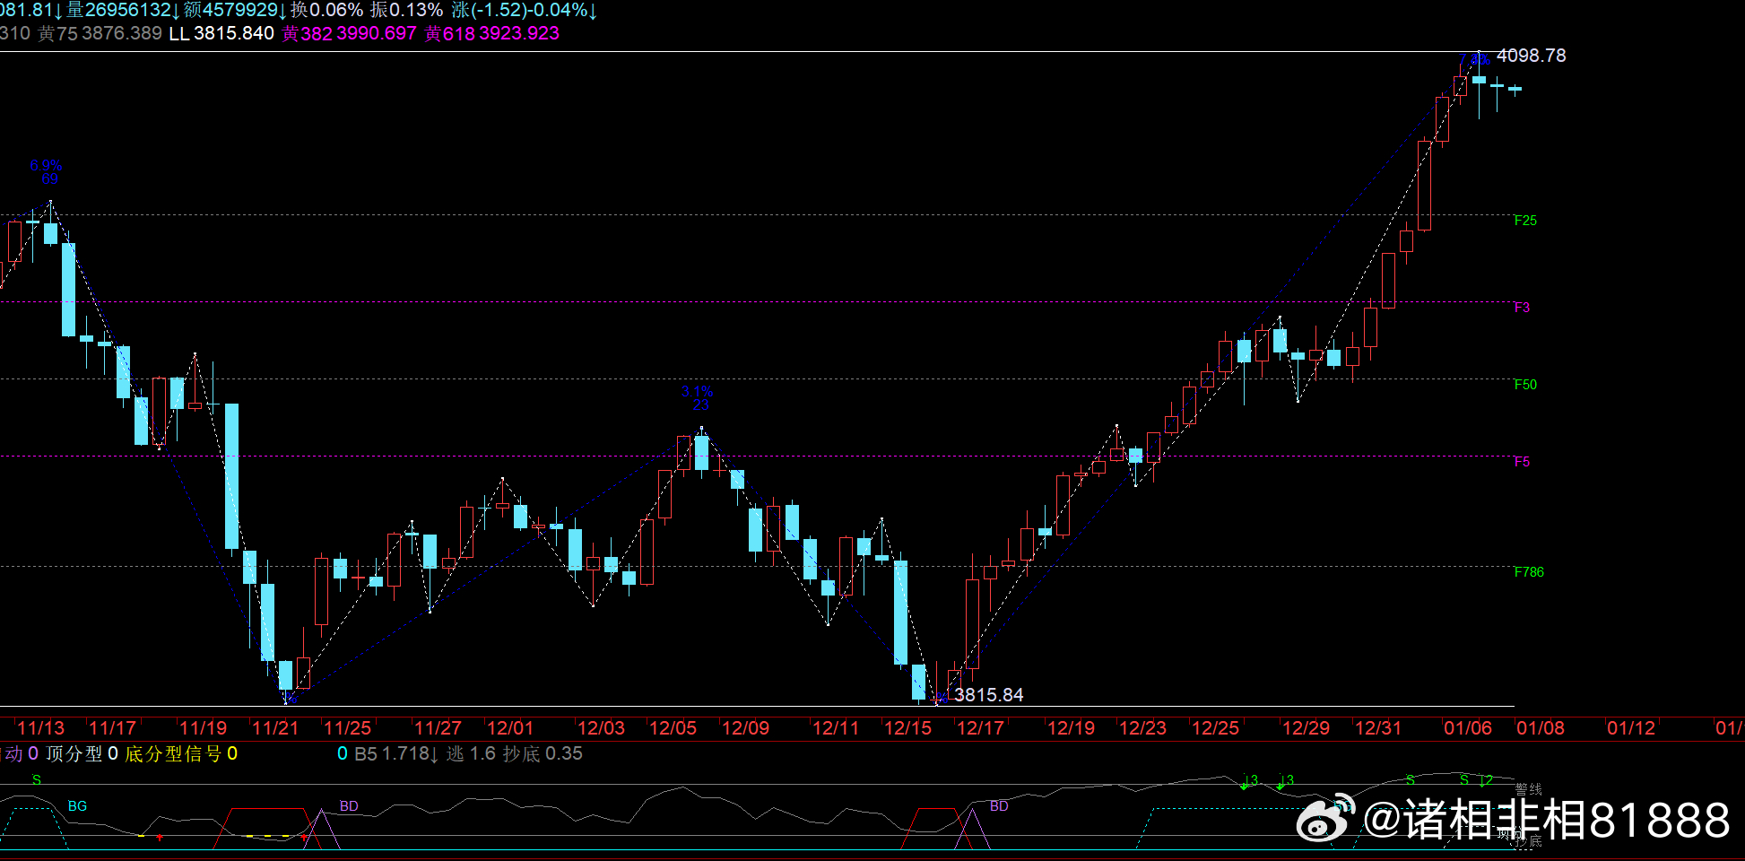Click the 11/13 date on the time axis
This screenshot has width=1745, height=861.
point(41,728)
